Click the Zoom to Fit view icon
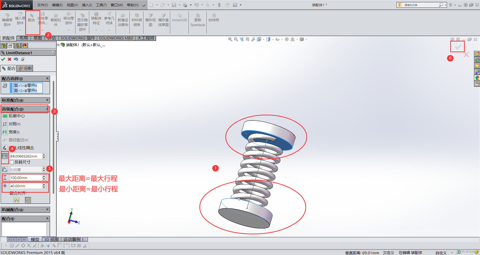This screenshot has height=255, width=480. tap(230, 39)
